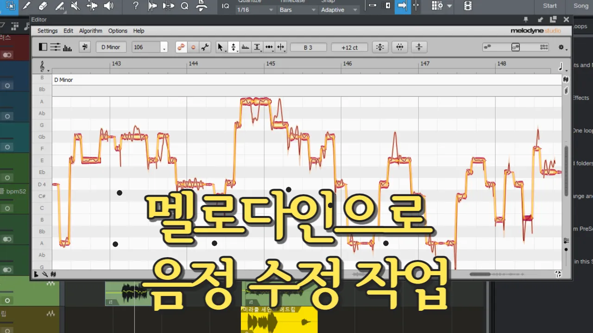Open the treble clef pitch ruler dropdown
Image resolution: width=593 pixels, height=333 pixels.
pyautogui.click(x=44, y=67)
